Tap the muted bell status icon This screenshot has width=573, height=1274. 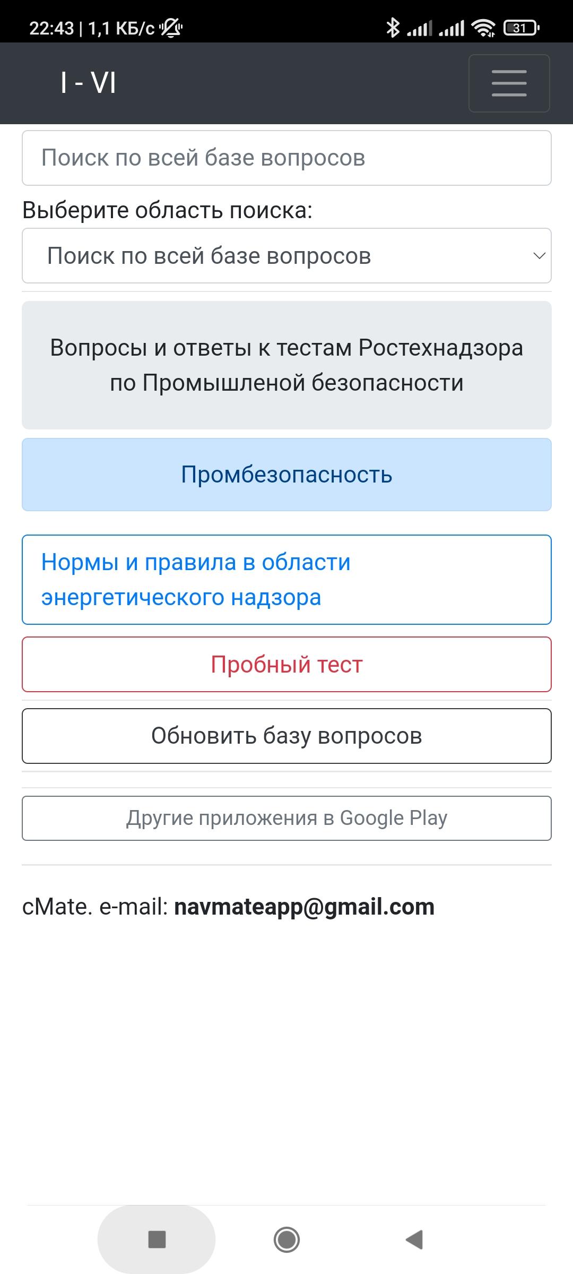click(171, 28)
